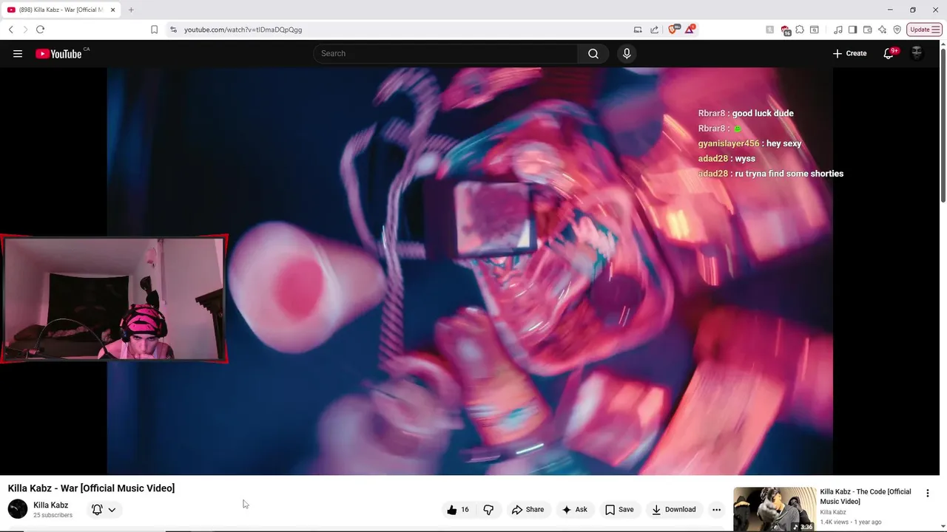Open the screenshot search extension icon
Image resolution: width=947 pixels, height=532 pixels.
click(815, 30)
